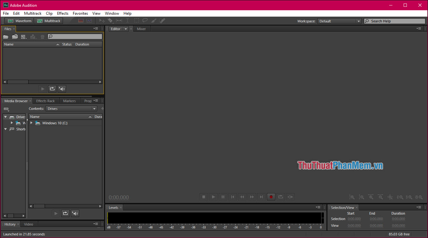The image size is (428, 238).
Task: Click the trash icon in the Files panel
Action: point(42,37)
